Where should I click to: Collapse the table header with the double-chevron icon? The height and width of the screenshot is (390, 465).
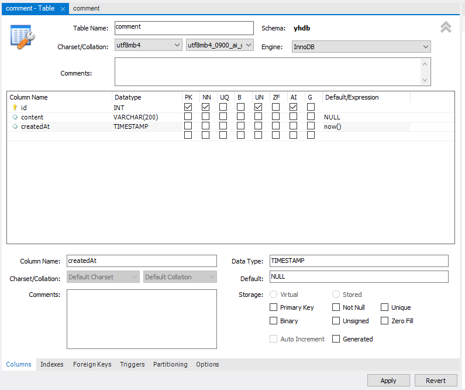(x=446, y=28)
